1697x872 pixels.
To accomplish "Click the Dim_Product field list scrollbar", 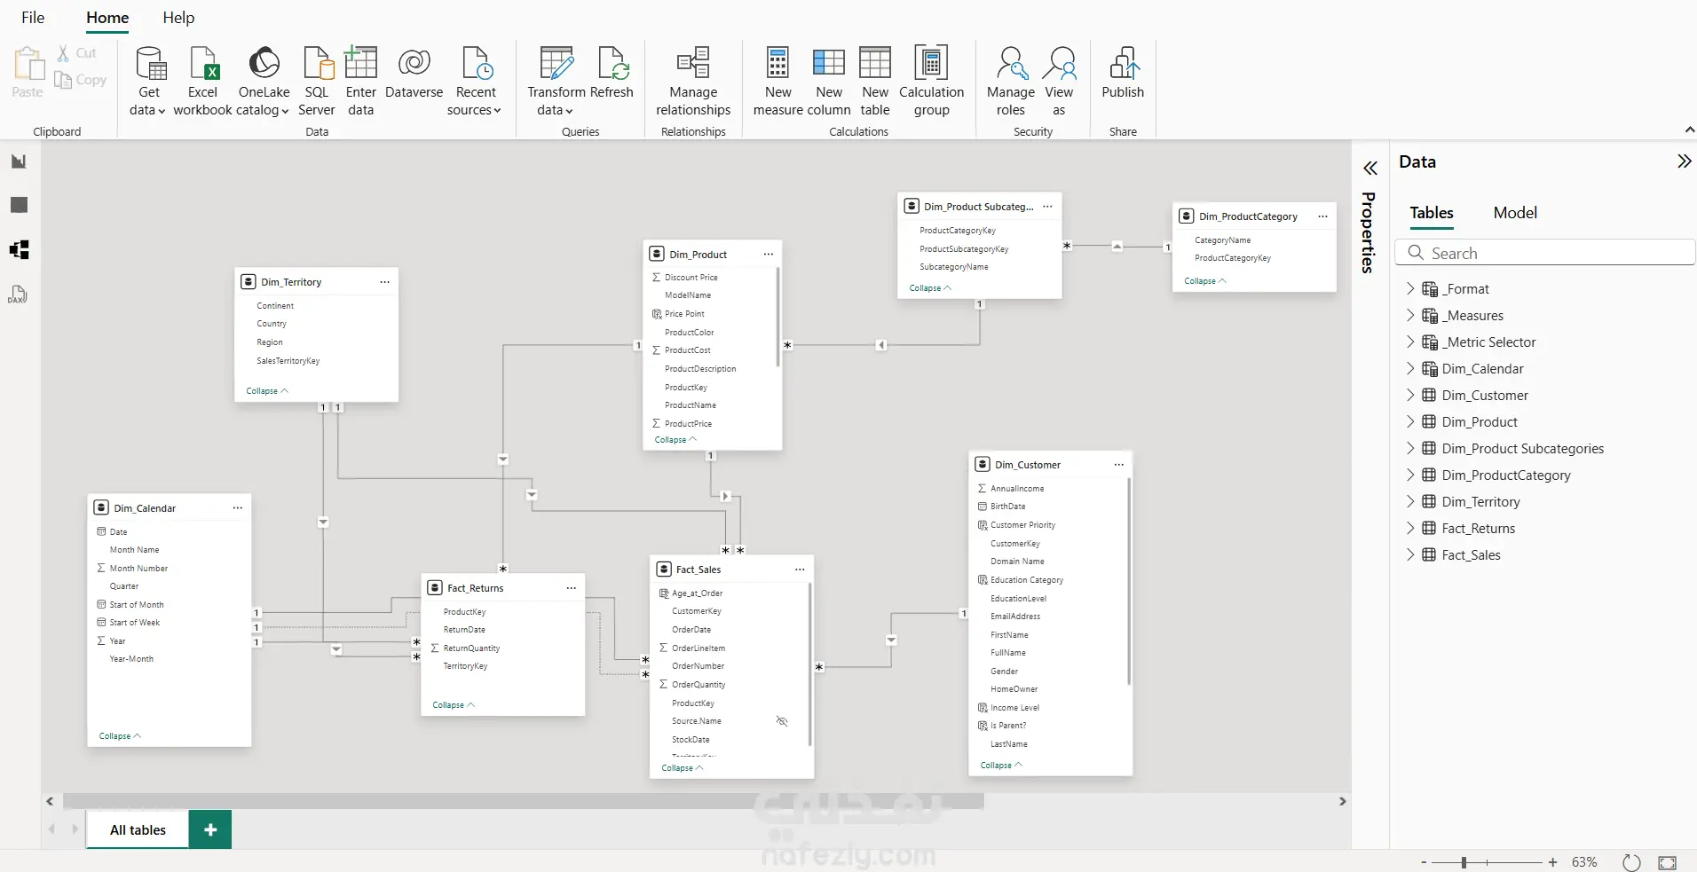I will tap(778, 317).
